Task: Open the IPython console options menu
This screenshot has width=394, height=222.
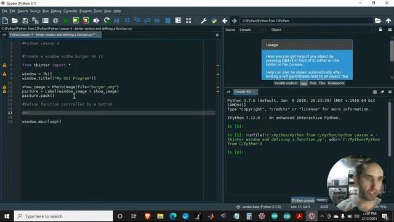Action: pos(390,92)
